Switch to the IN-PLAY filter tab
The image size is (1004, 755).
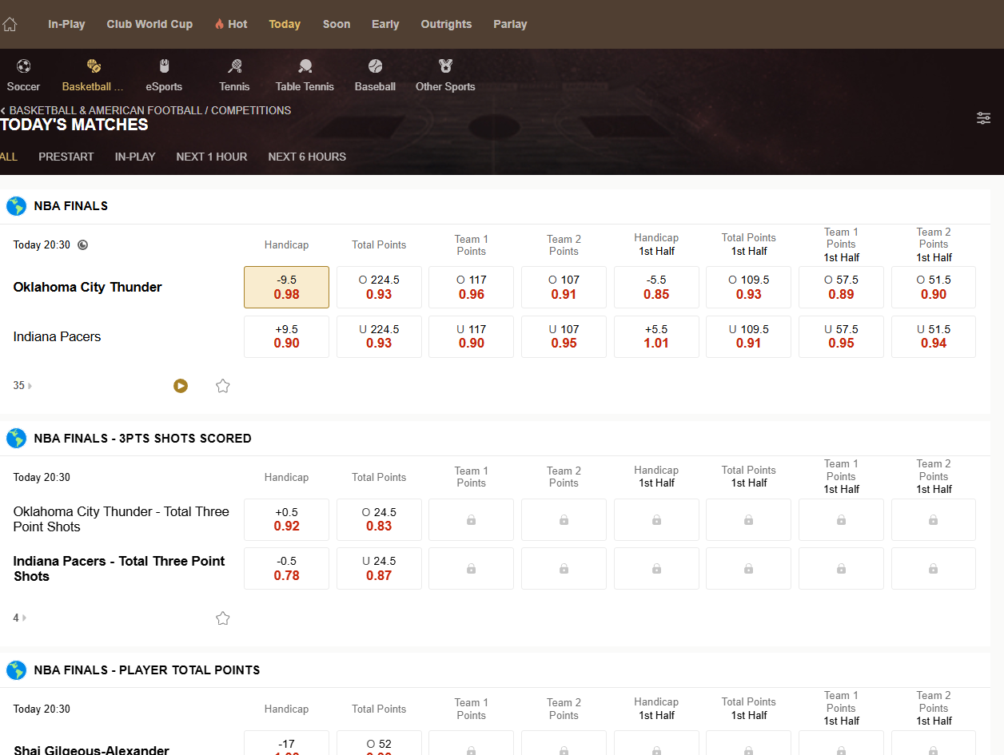click(x=135, y=157)
